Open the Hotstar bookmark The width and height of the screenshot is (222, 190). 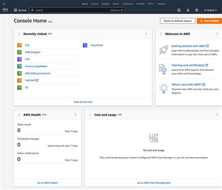[161, 4]
